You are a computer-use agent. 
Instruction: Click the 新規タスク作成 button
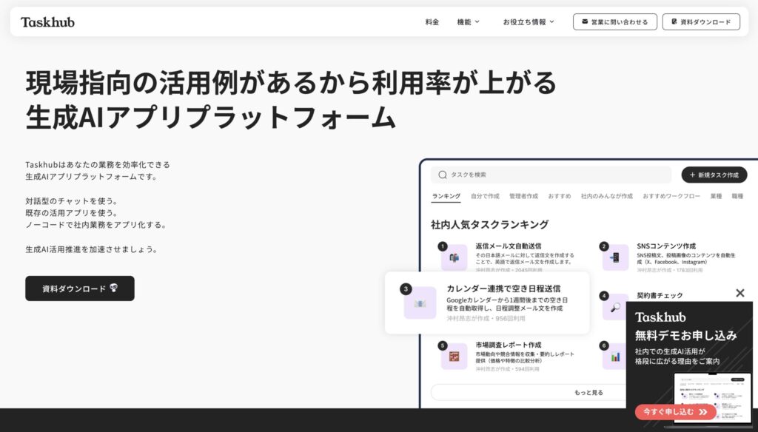(x=714, y=175)
